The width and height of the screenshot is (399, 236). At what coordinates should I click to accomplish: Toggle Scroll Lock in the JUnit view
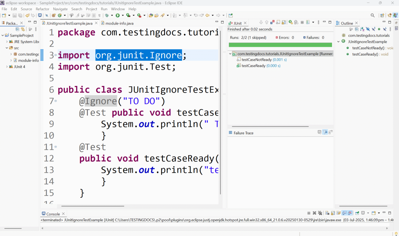coord(284,22)
